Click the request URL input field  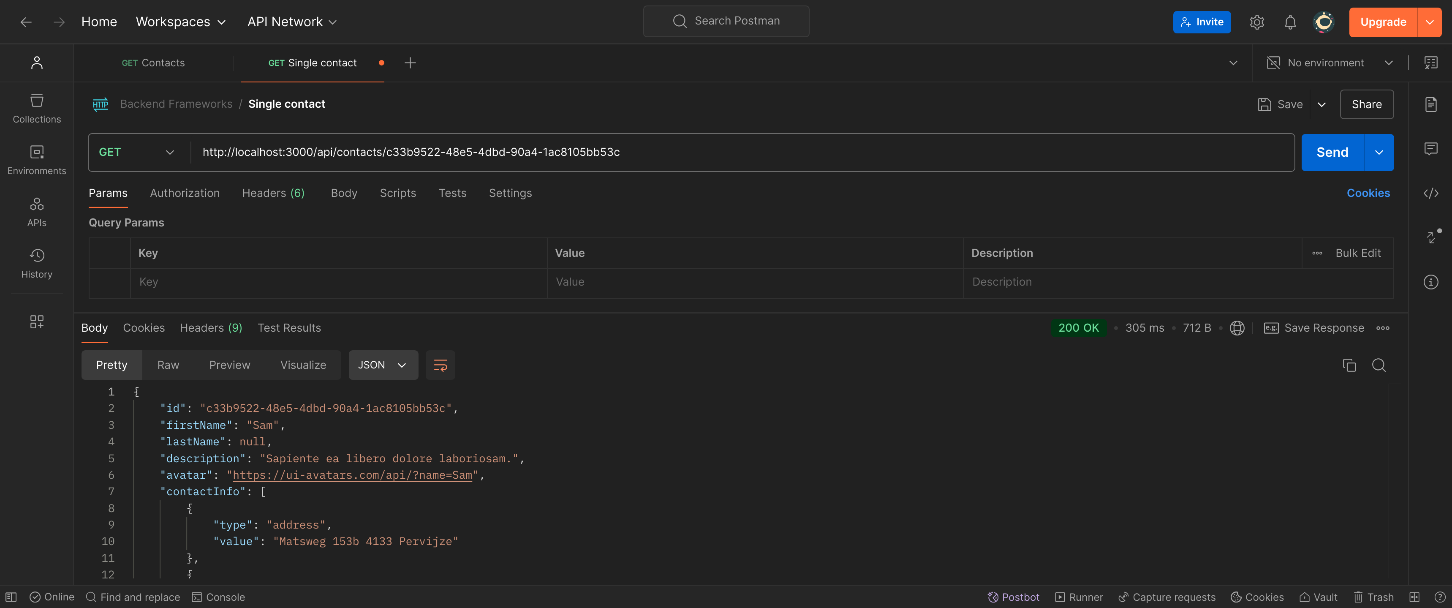click(733, 152)
